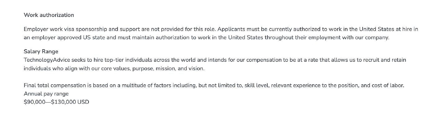Select the "Salary Range" heading
Viewport: 434px width, 118px height.
coord(41,51)
